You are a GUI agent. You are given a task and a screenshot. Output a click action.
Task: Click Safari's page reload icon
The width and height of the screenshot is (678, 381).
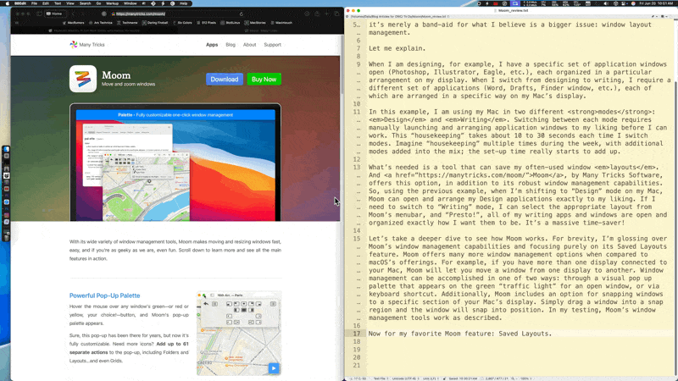click(x=242, y=14)
